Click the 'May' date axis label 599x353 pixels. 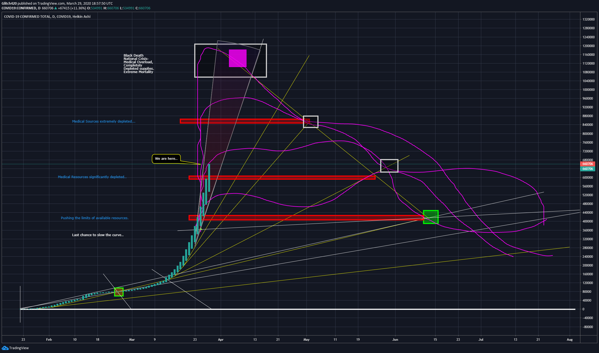click(306, 340)
